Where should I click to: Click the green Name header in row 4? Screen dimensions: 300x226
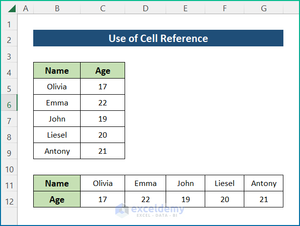coord(57,70)
